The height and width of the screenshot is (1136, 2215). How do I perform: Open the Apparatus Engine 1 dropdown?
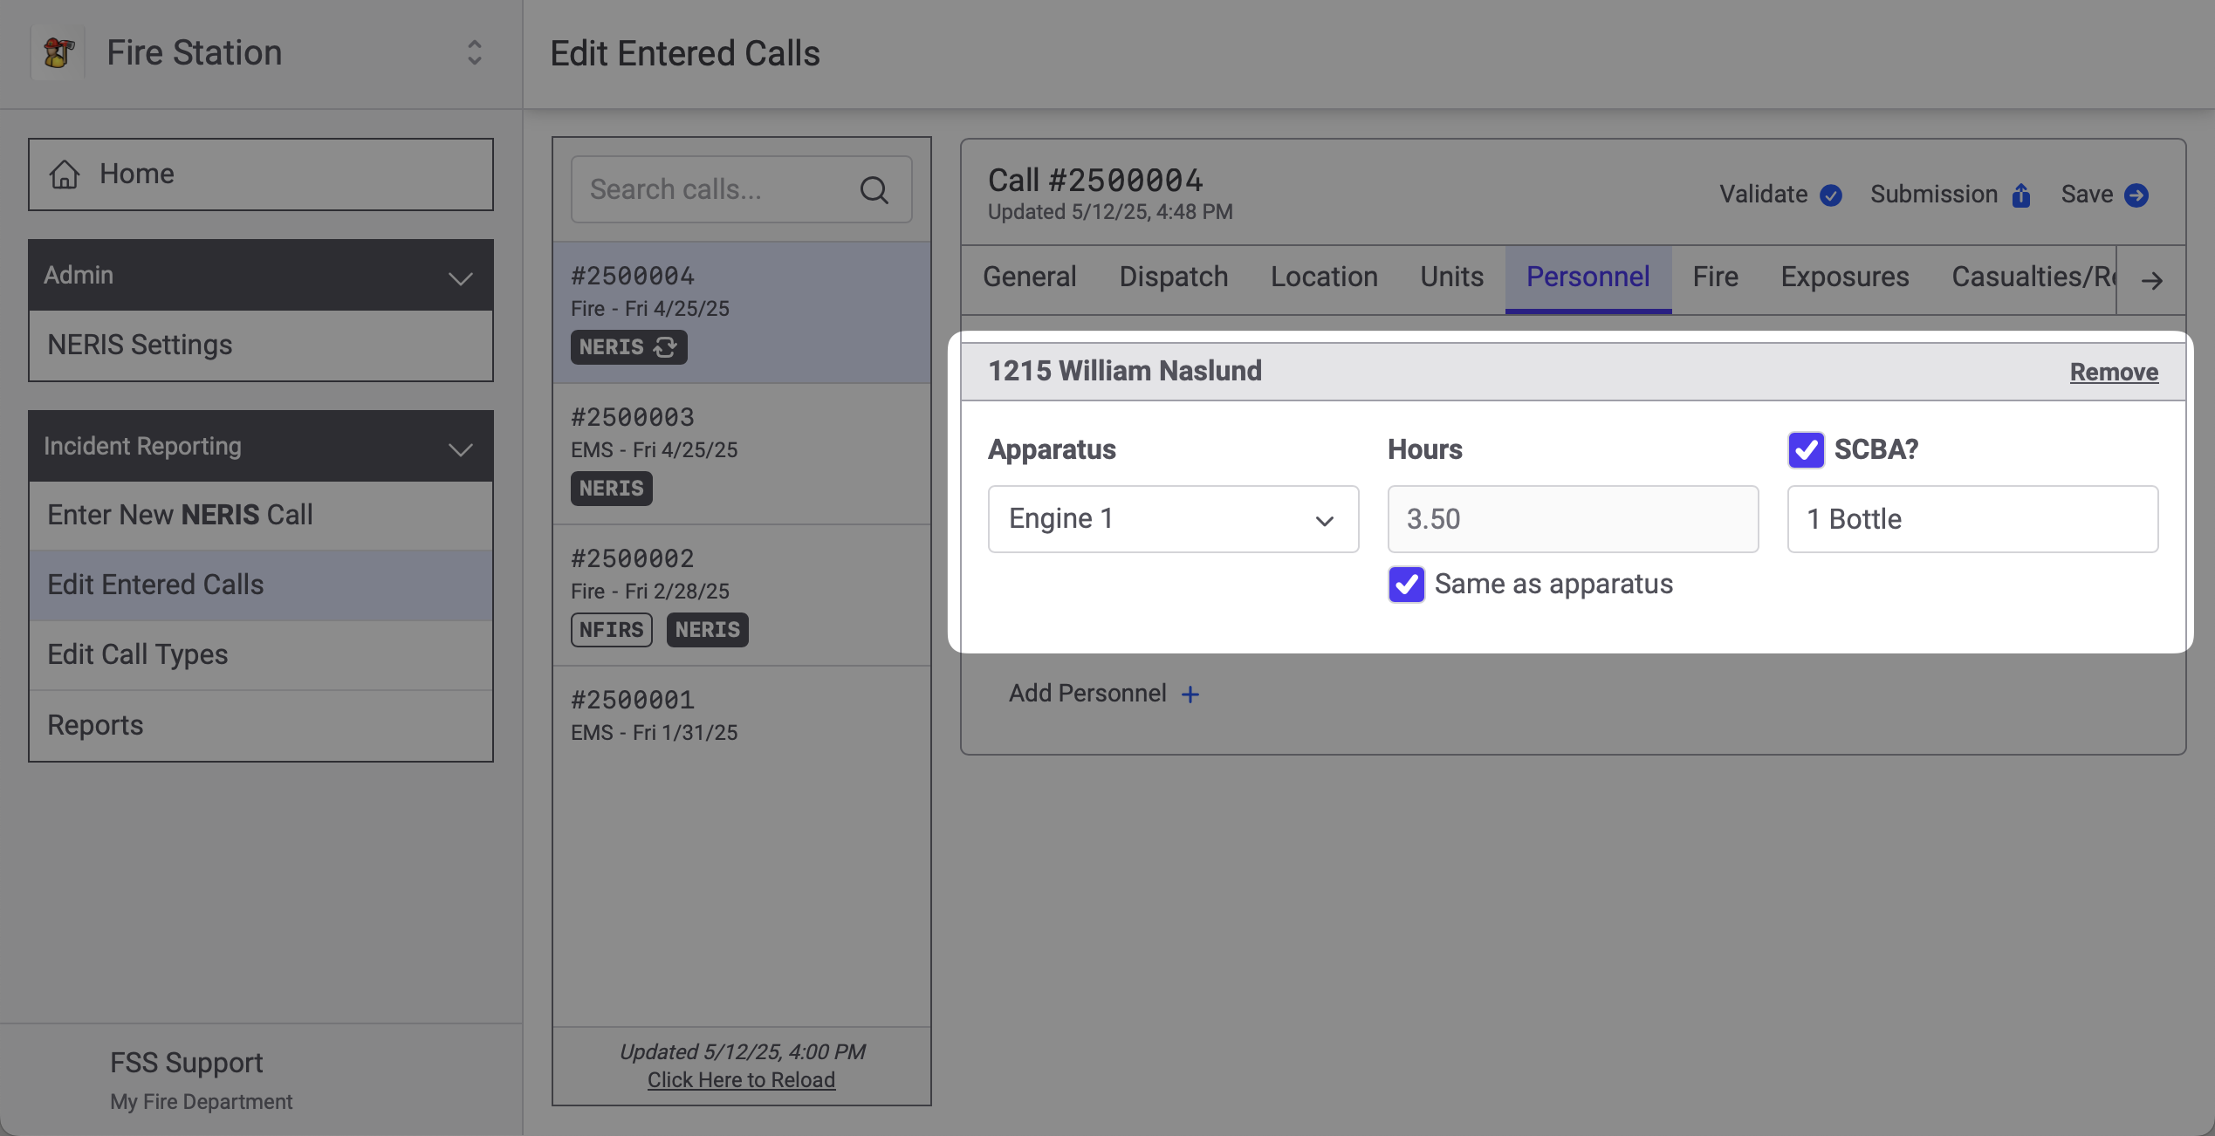point(1173,519)
